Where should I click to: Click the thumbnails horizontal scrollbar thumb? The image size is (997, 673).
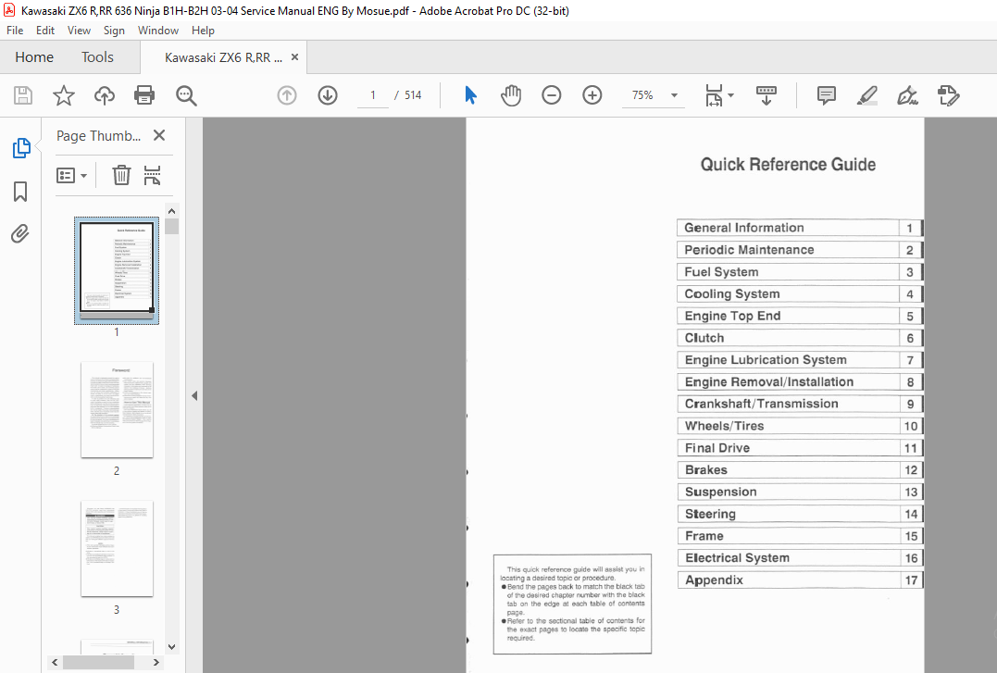[x=98, y=662]
